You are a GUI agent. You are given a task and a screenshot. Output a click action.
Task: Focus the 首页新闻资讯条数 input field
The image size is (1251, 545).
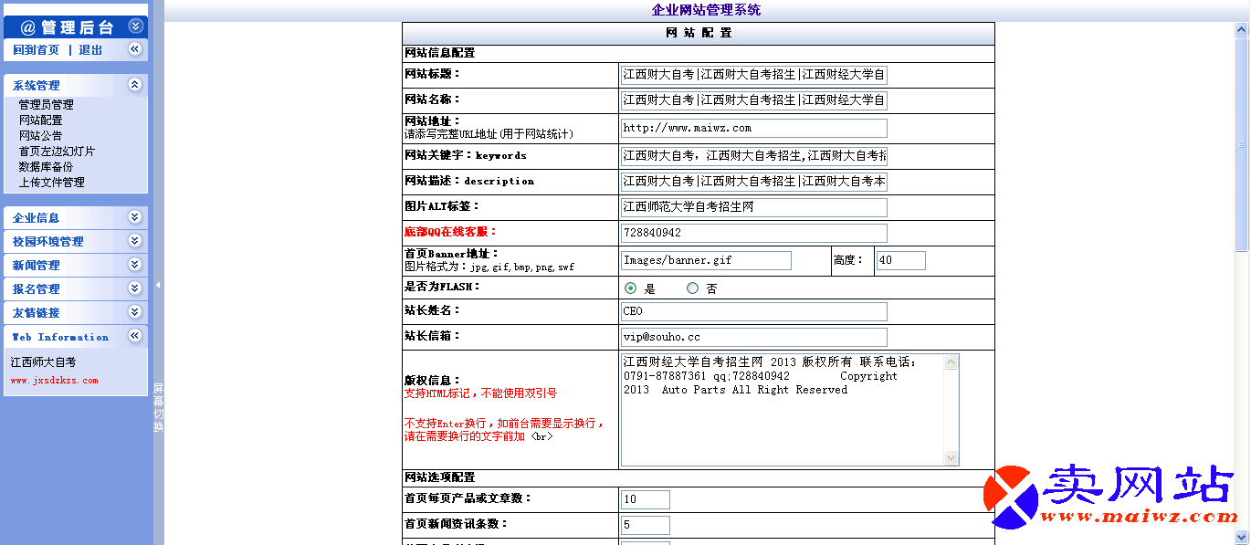tap(645, 525)
